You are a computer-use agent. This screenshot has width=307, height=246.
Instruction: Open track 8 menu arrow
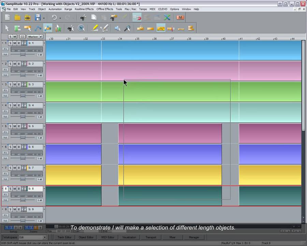[44, 189]
